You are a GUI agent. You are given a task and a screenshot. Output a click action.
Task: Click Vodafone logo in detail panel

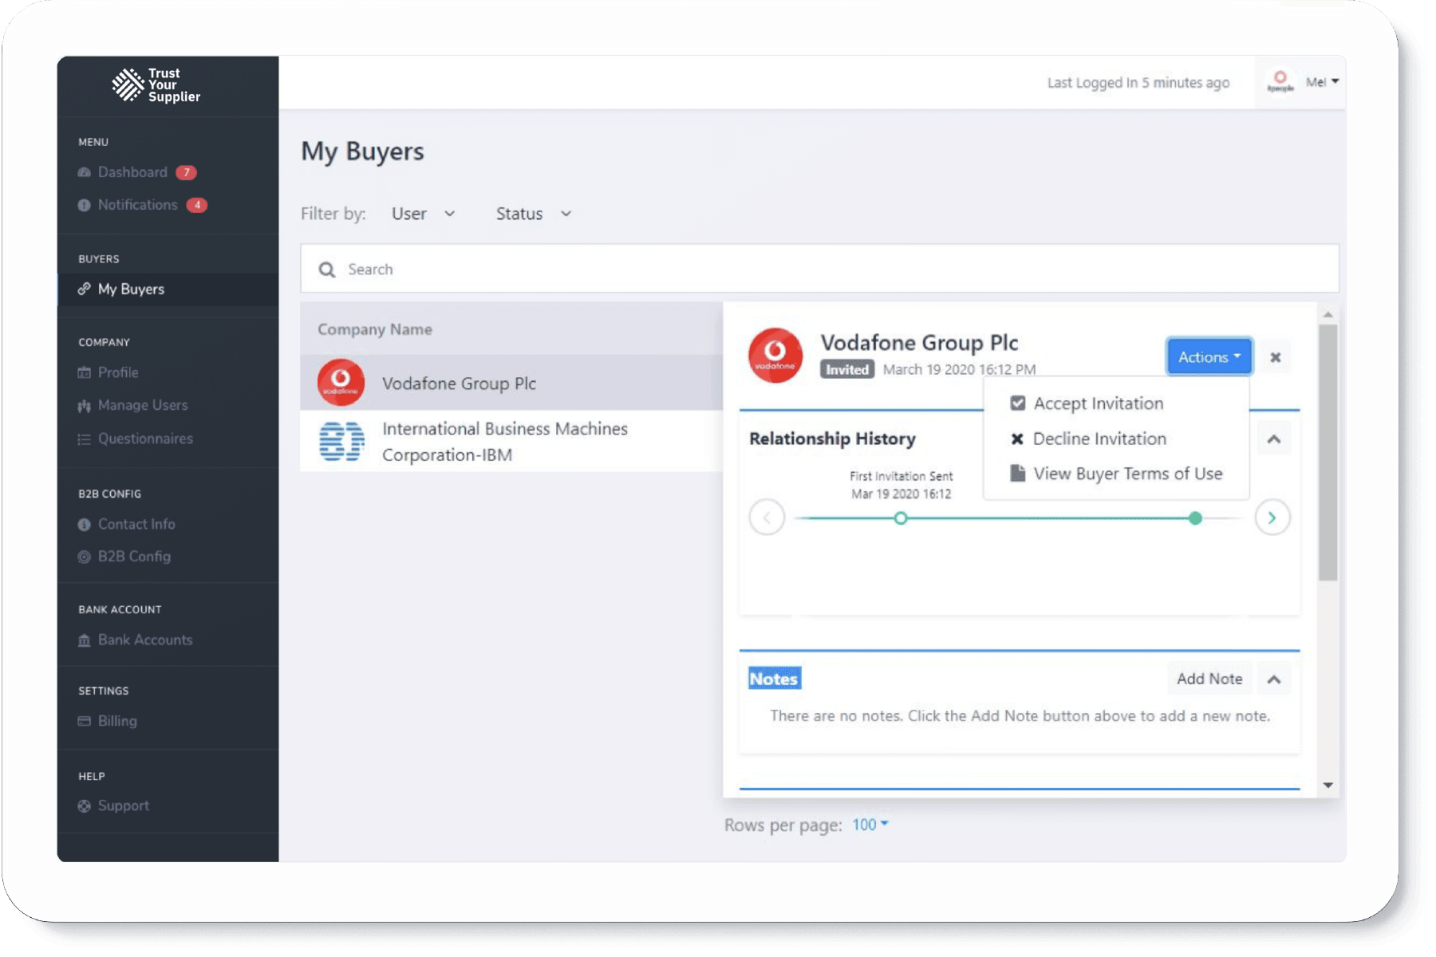[x=775, y=356]
